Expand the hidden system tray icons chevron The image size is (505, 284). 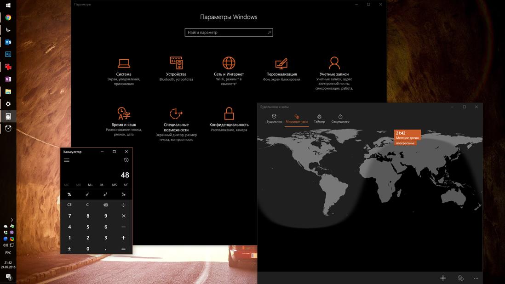(x=12, y=220)
